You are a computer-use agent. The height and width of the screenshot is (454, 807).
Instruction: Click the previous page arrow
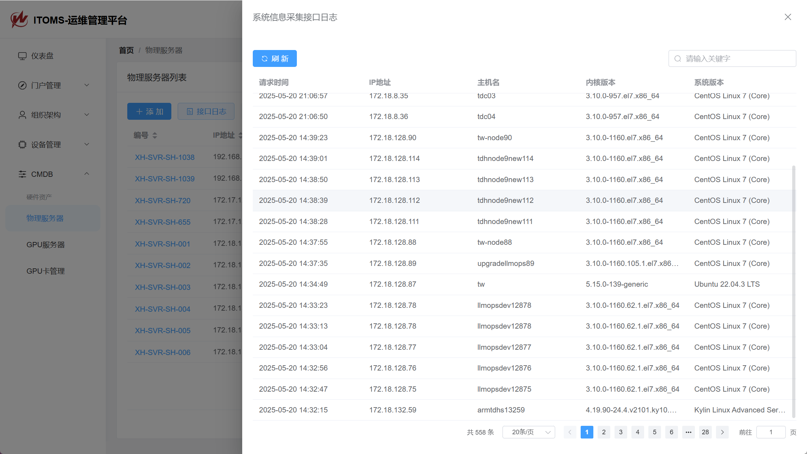(x=570, y=432)
